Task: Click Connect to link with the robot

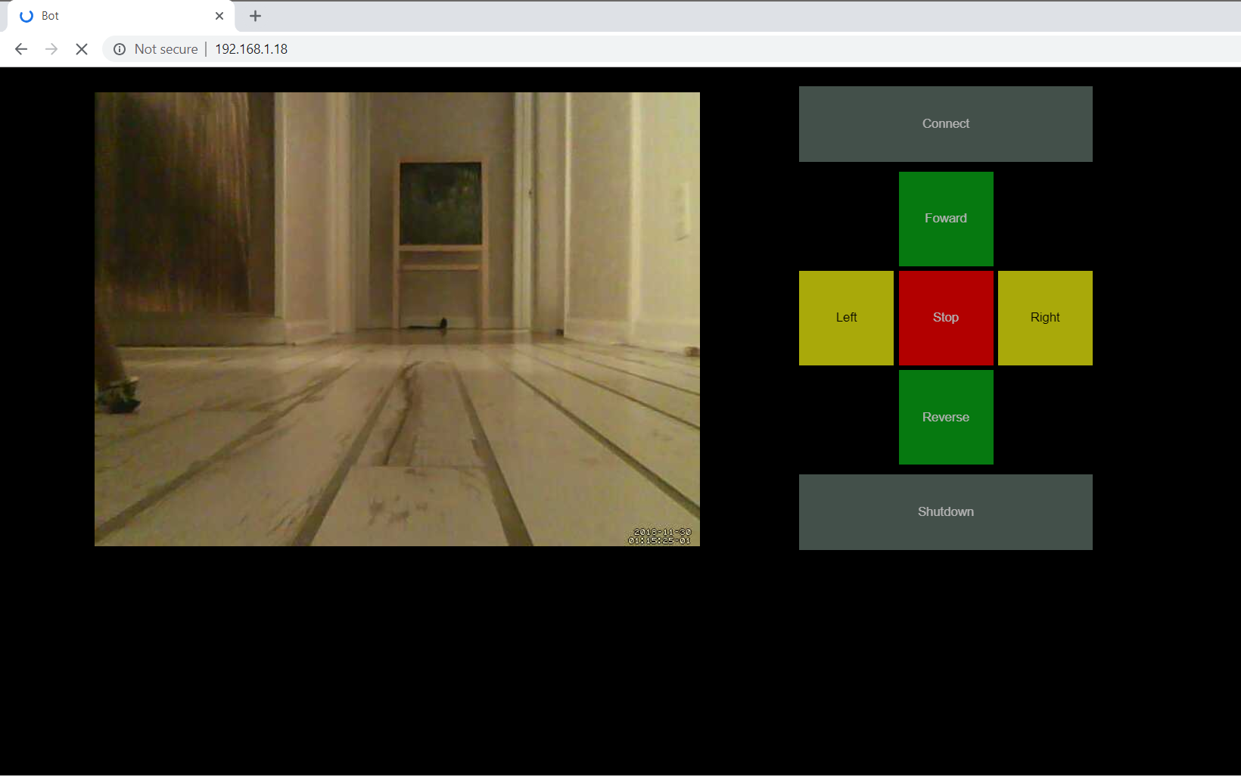Action: click(x=945, y=123)
